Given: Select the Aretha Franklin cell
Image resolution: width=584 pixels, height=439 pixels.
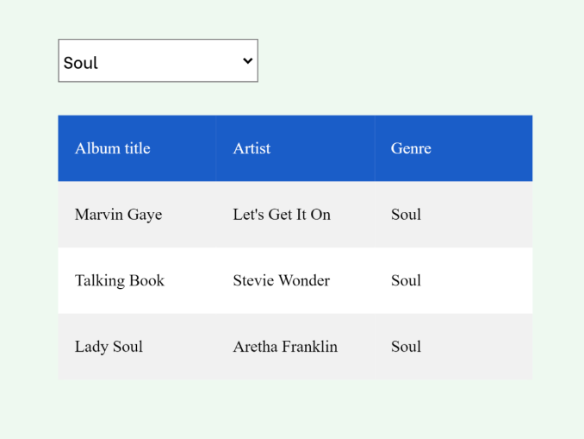Looking at the screenshot, I should coord(285,347).
